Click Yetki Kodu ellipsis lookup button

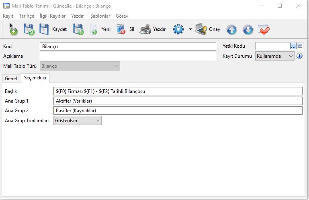(293, 46)
